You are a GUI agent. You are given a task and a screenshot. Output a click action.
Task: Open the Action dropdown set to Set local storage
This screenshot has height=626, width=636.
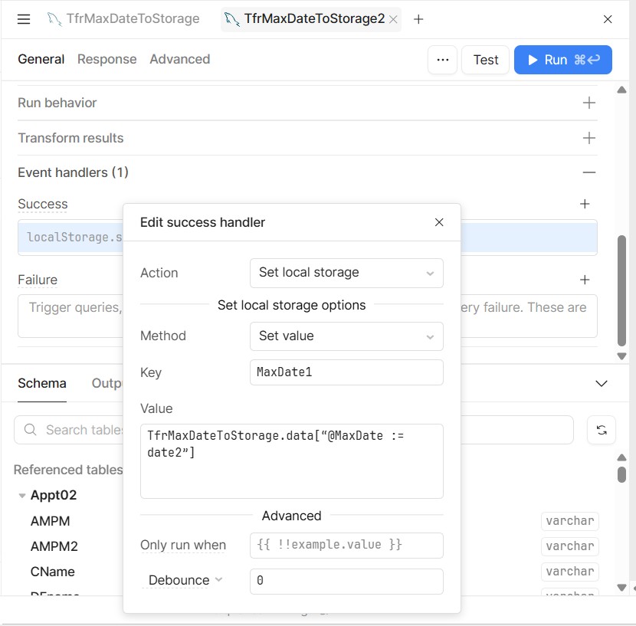(x=346, y=273)
